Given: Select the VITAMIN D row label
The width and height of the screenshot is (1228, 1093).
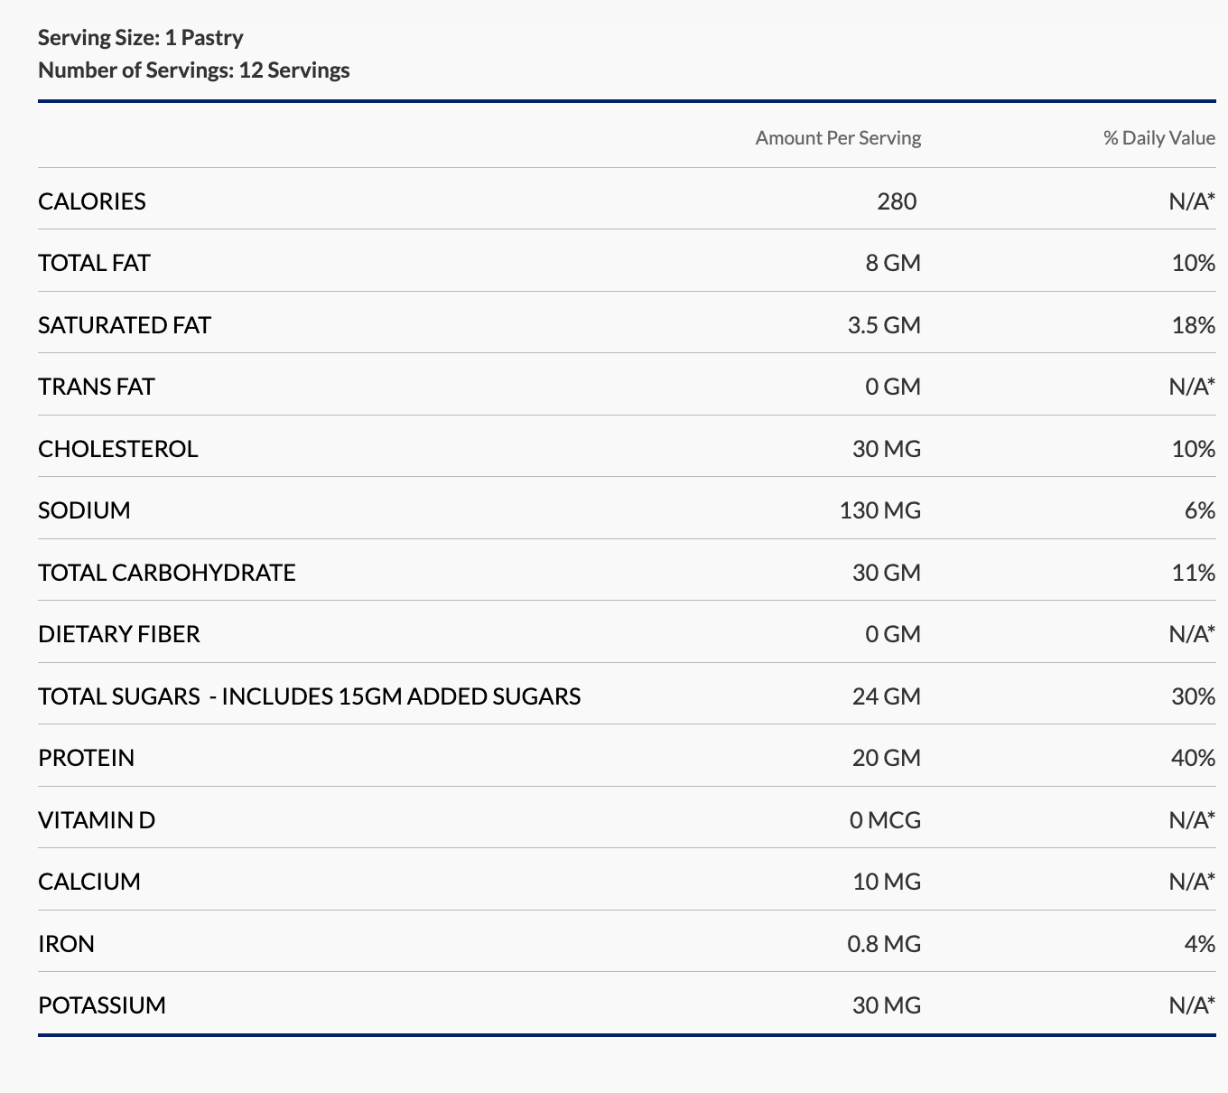Looking at the screenshot, I should tap(97, 820).
